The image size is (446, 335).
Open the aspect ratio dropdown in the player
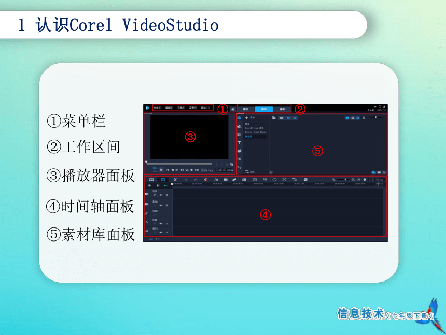(204, 170)
